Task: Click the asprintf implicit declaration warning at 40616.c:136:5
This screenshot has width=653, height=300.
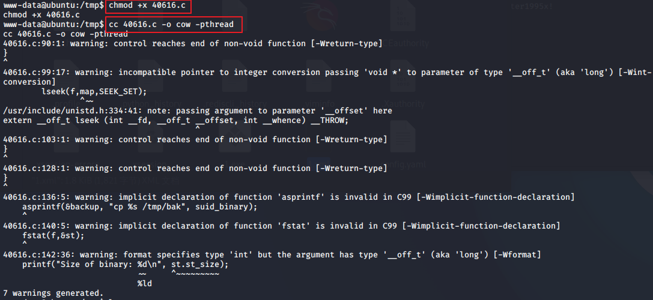Action: [x=288, y=197]
